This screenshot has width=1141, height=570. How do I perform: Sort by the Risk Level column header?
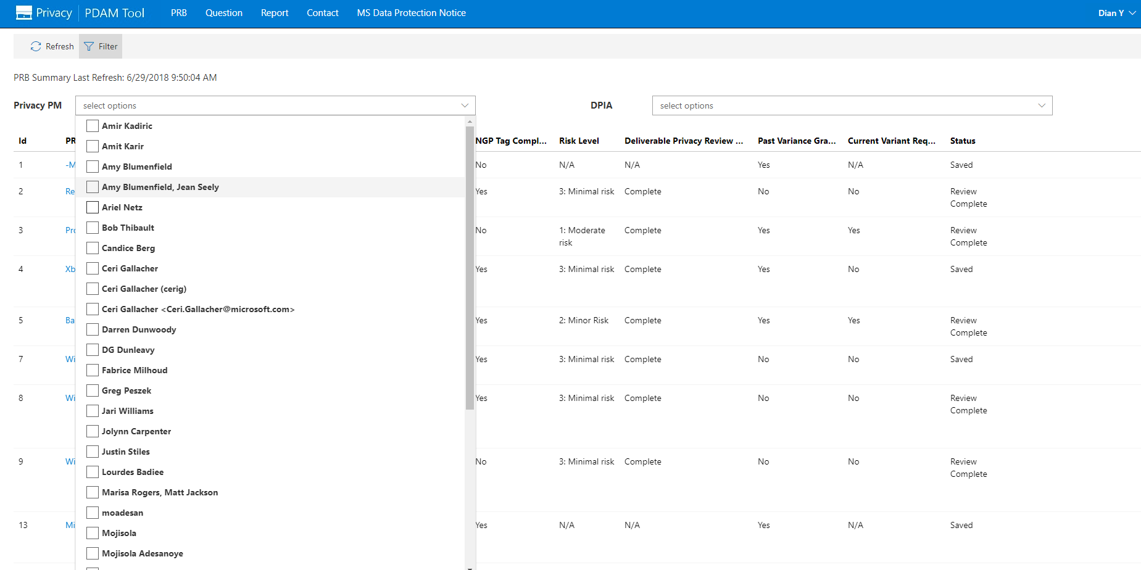[579, 141]
